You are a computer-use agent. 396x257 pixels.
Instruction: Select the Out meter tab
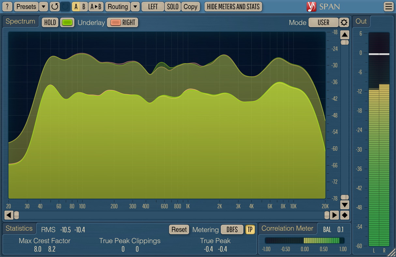coord(361,22)
